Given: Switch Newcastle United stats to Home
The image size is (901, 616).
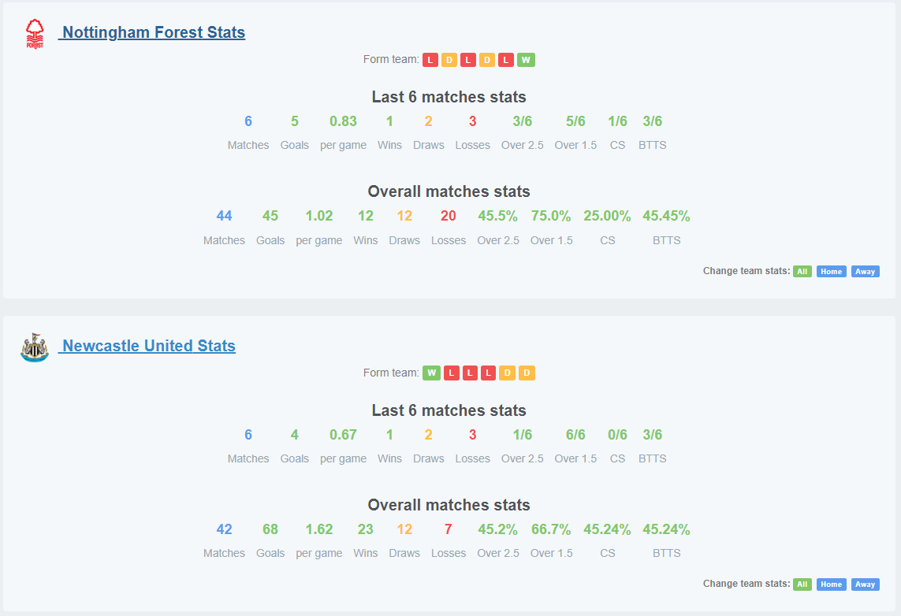Looking at the screenshot, I should click(x=831, y=584).
